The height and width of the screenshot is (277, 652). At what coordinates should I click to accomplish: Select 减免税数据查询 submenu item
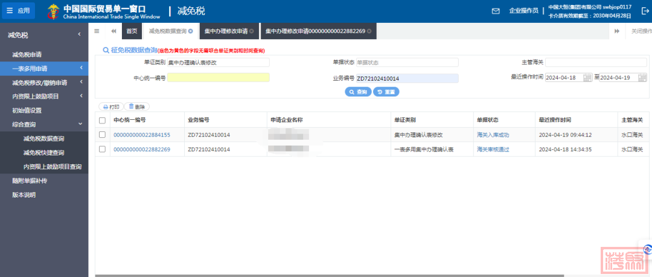(44, 138)
